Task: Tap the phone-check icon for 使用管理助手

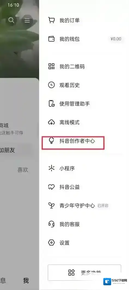Action: click(51, 104)
